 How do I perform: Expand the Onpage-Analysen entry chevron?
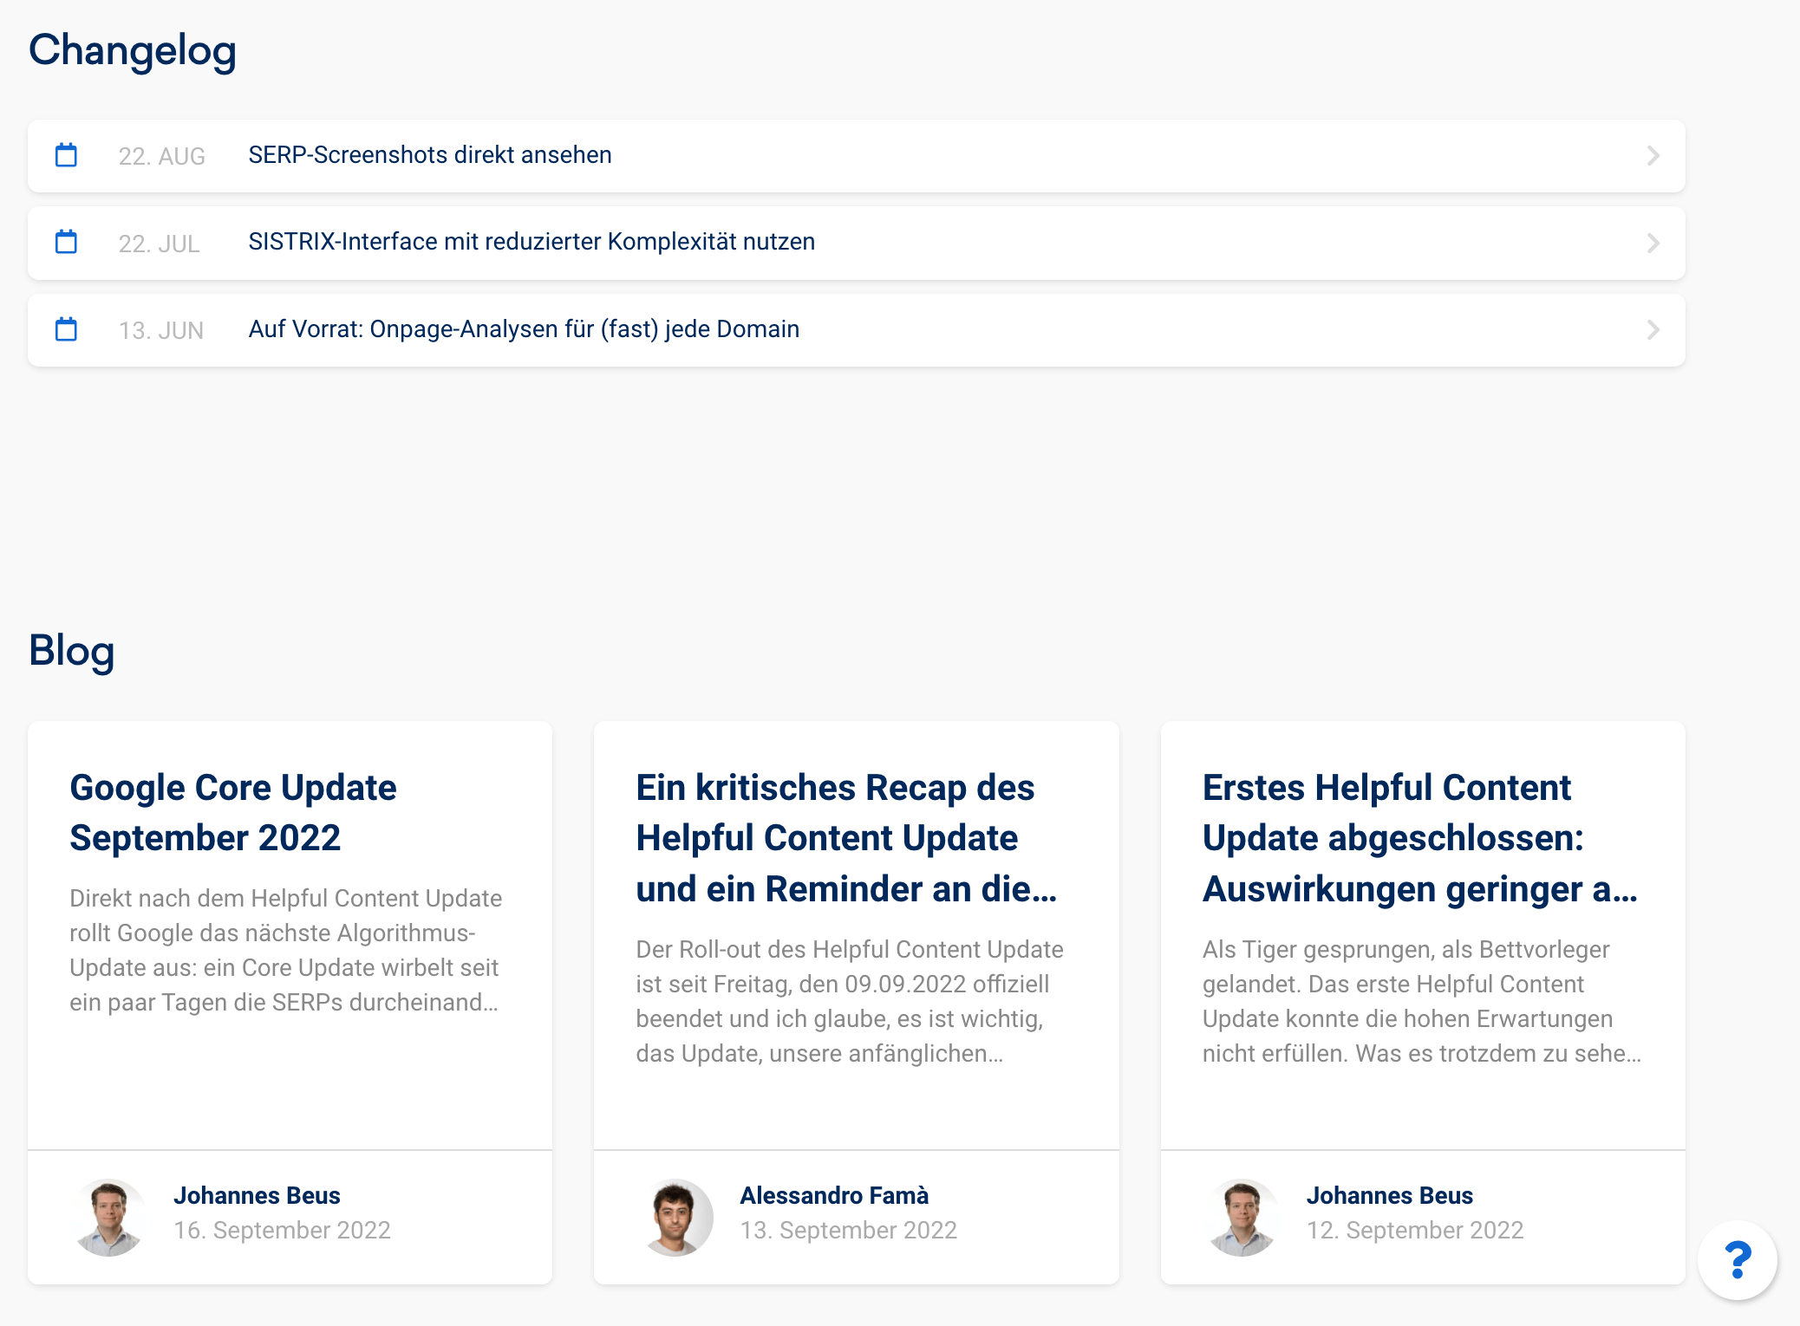(x=1653, y=330)
